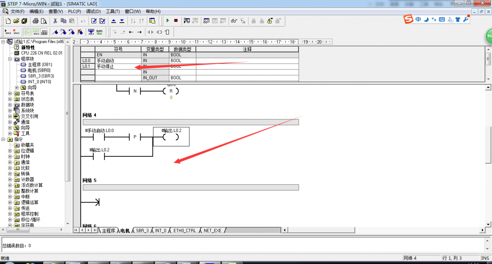Insert a contact into the network
This screenshot has width=492, height=264.
tap(151, 32)
